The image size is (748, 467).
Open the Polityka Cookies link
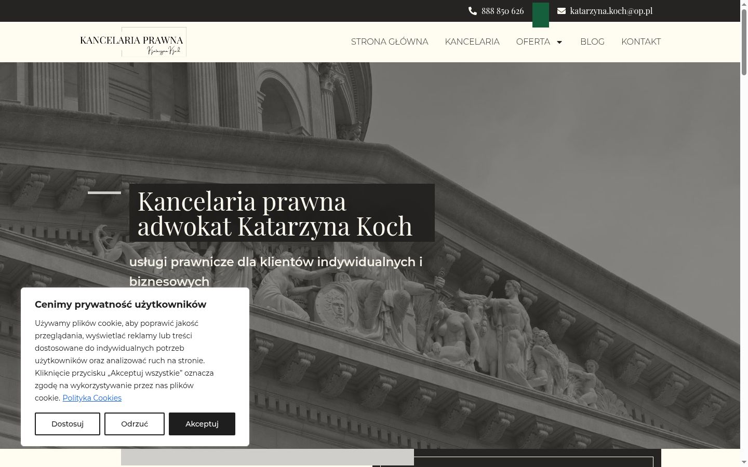point(92,398)
